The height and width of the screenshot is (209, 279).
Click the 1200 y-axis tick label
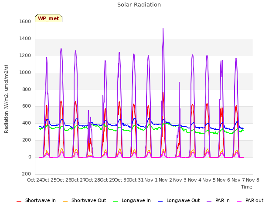[x=25, y=55]
